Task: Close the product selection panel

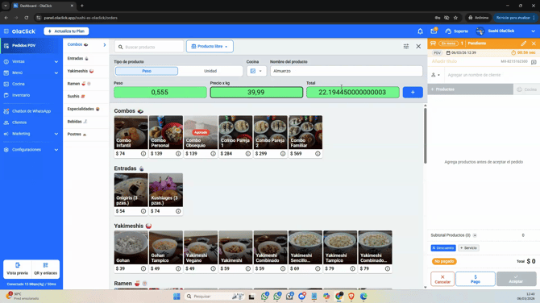Action: 418,46
